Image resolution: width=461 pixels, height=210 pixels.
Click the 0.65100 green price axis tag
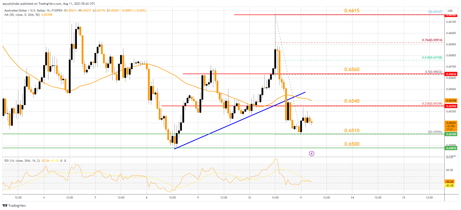point(451,134)
